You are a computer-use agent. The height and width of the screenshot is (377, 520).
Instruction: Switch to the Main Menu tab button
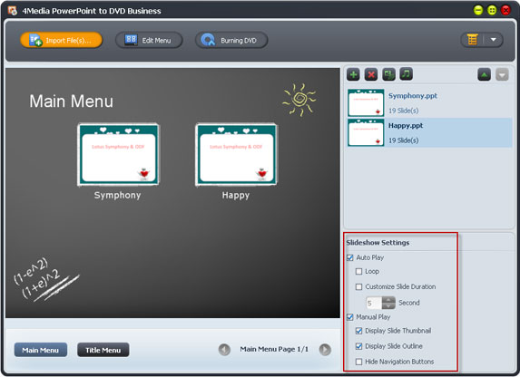coord(41,350)
